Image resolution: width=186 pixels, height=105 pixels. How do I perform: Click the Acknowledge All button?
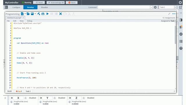(56, 3)
